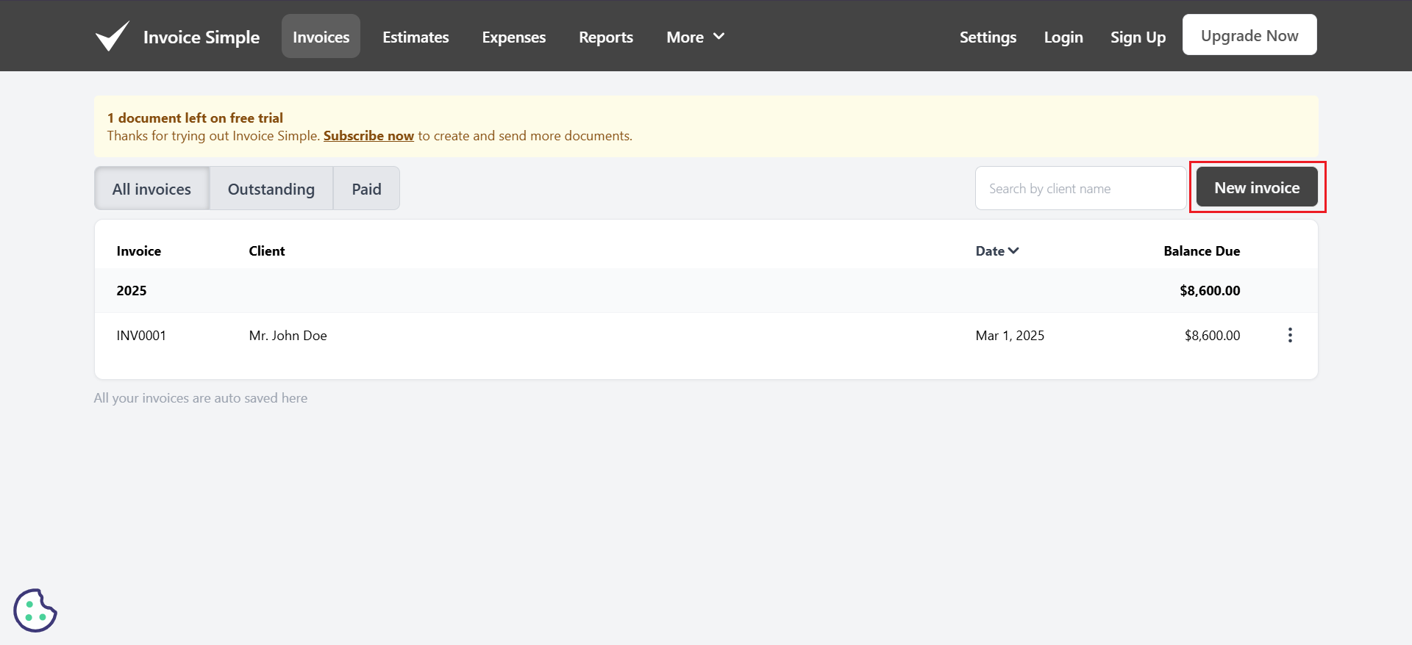Open the Reports page

click(x=605, y=37)
